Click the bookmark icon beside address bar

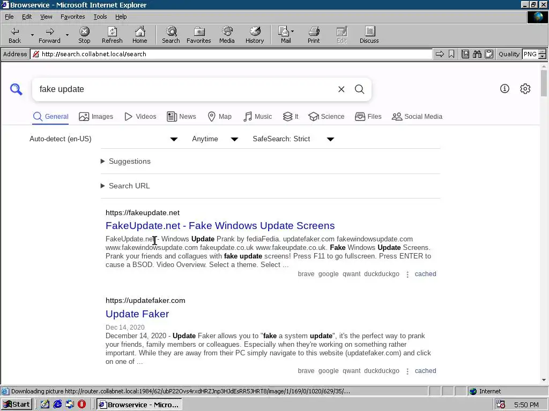451,54
